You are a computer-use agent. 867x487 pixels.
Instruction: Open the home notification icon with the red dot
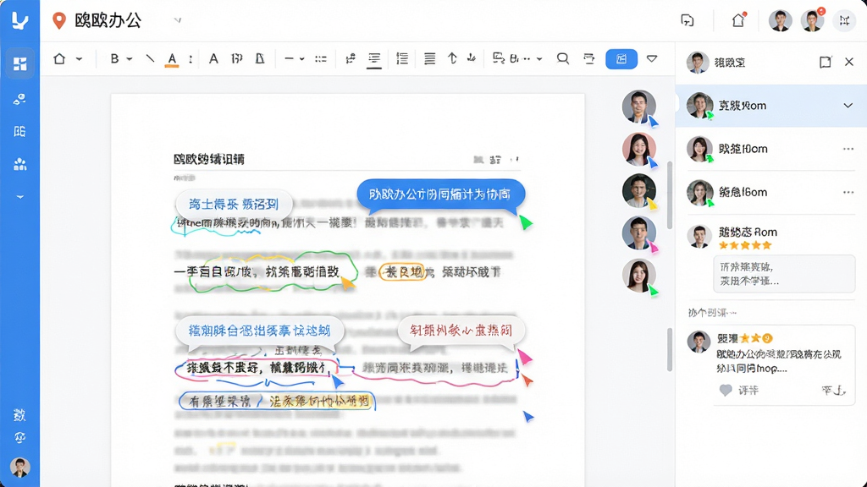click(x=738, y=20)
